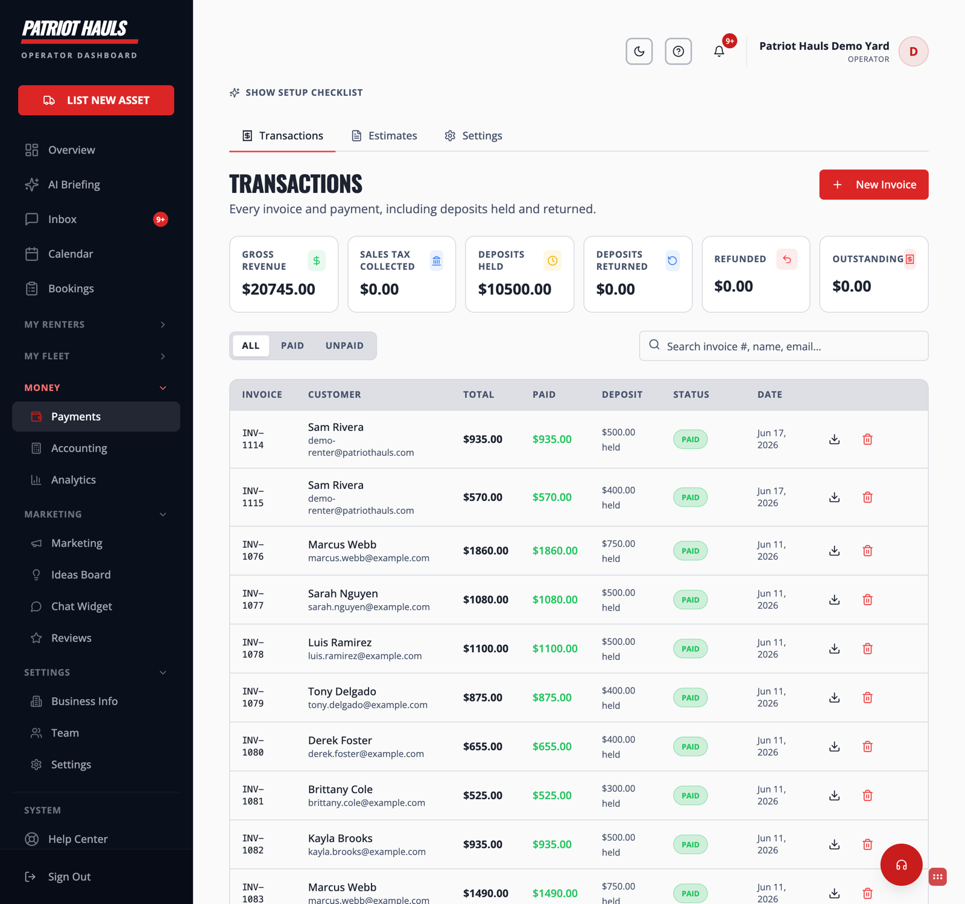This screenshot has height=904, width=965.
Task: Open the Settings tab near Estimates
Action: (x=473, y=136)
